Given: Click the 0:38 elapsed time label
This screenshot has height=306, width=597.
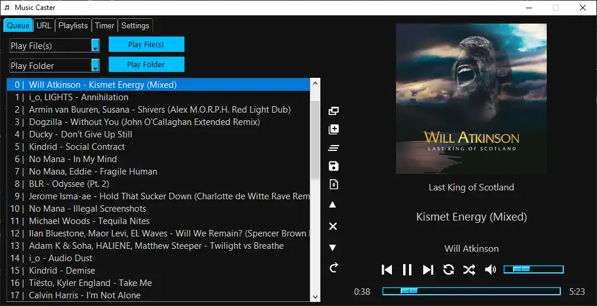Looking at the screenshot, I should coord(362,292).
